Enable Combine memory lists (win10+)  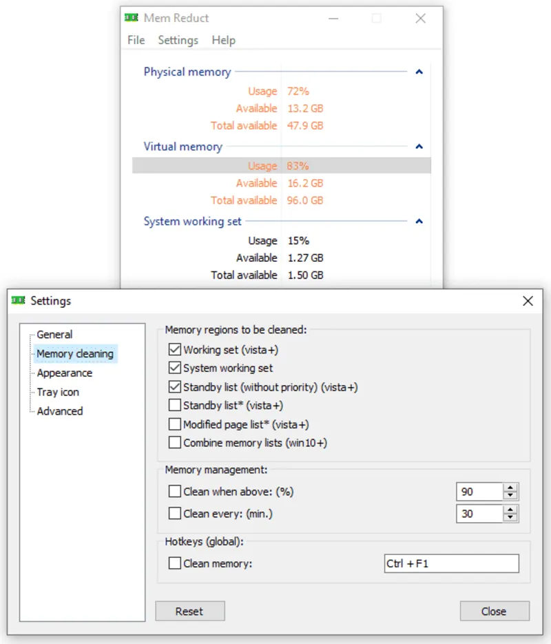pos(174,443)
